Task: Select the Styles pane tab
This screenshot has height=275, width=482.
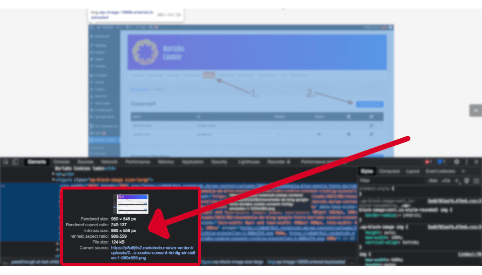Action: point(367,171)
